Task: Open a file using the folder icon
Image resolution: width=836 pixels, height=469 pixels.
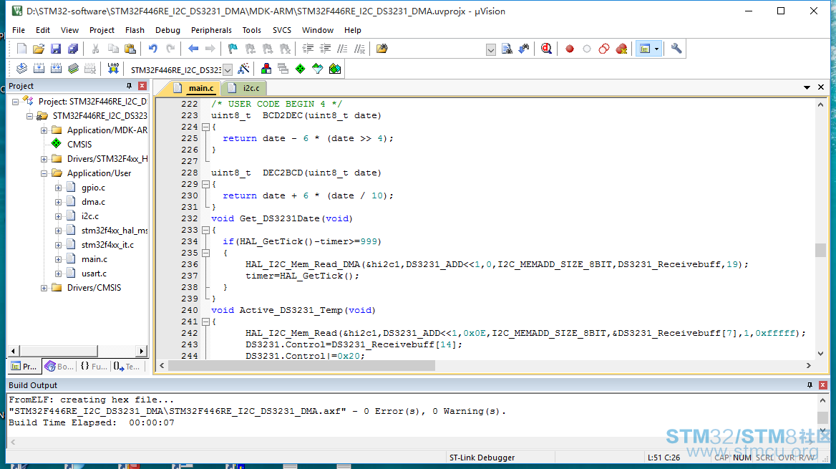Action: 39,49
